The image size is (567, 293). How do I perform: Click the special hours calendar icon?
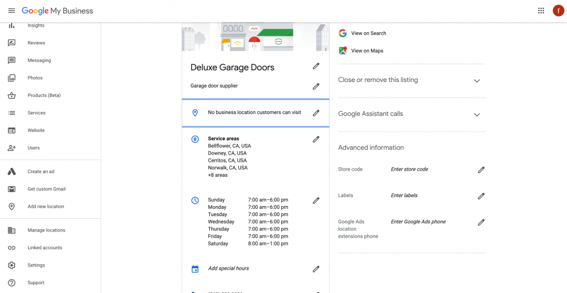195,269
